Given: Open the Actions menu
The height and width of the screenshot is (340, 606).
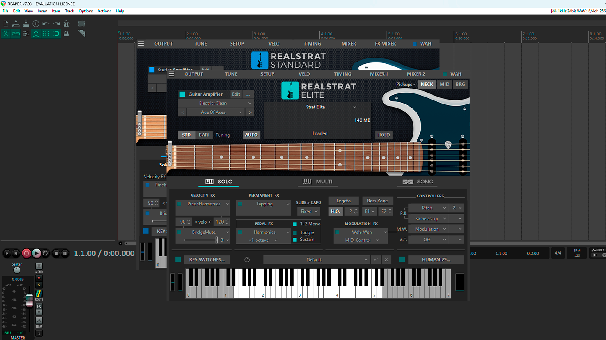Looking at the screenshot, I should click(x=104, y=11).
